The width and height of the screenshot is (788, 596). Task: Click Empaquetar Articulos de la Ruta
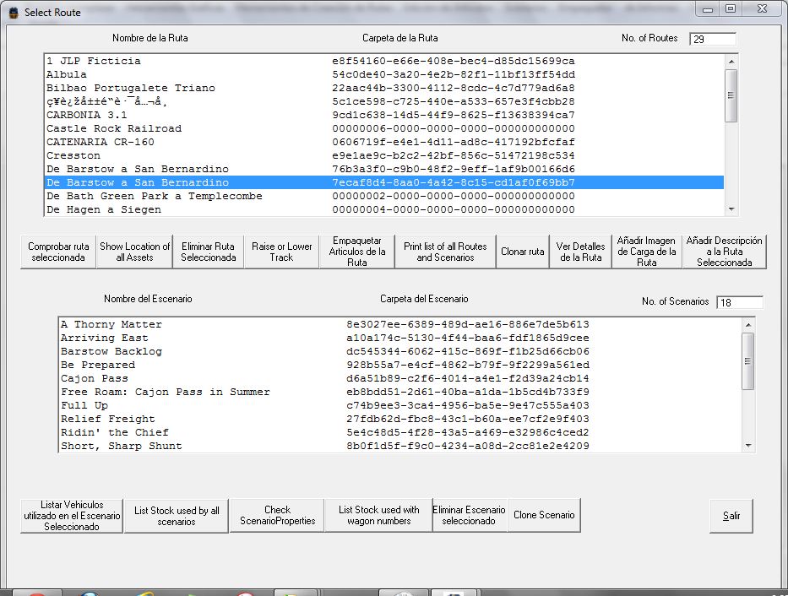pos(356,252)
